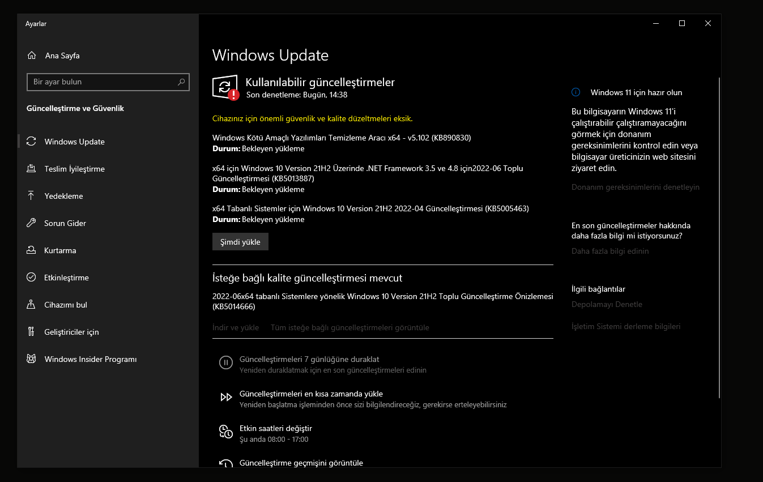The width and height of the screenshot is (763, 482).
Task: Select the .NET Framework KB5013887 update entry
Action: pos(368,173)
